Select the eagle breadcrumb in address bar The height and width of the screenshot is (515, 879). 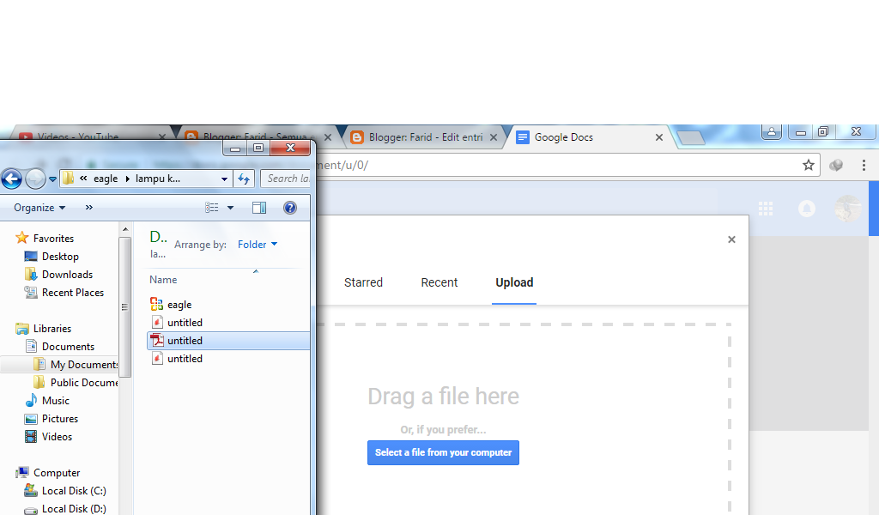(x=106, y=179)
